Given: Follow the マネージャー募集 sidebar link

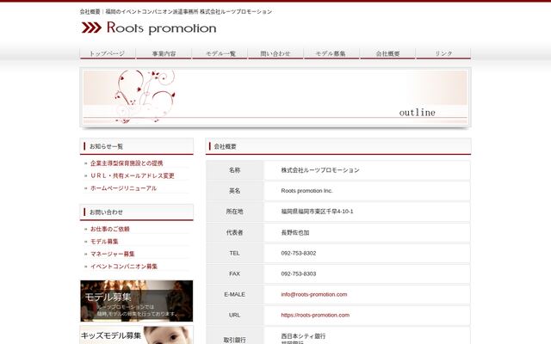Looking at the screenshot, I should pyautogui.click(x=113, y=254).
